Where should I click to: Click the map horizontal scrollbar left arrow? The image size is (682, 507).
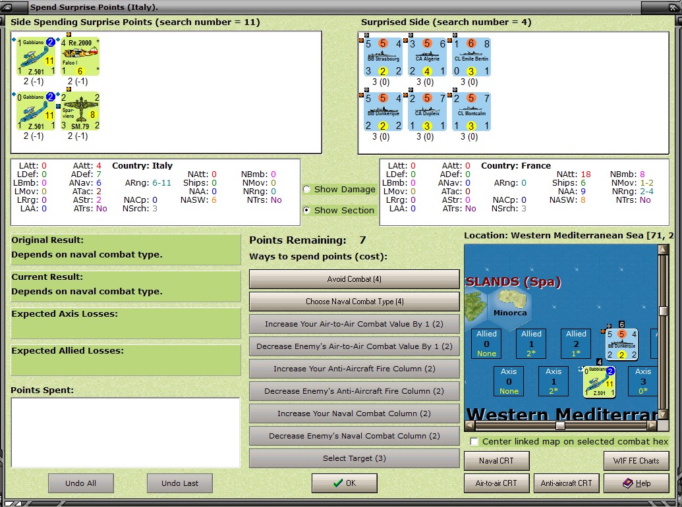[469, 425]
